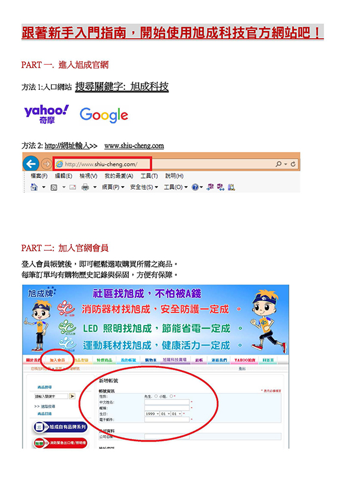
Task: Open address bar search dropdown arrow
Action: 286,164
